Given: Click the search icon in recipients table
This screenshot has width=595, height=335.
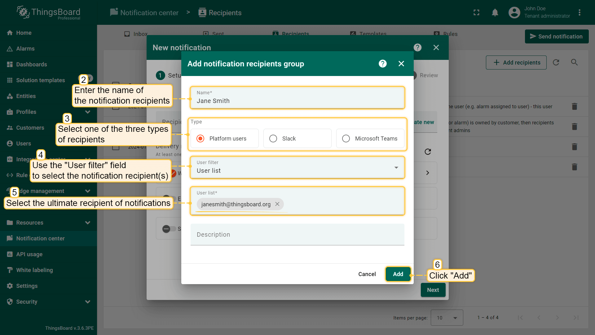Looking at the screenshot, I should [x=574, y=62].
